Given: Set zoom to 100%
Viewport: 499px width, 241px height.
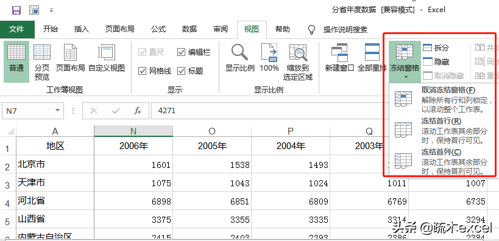Looking at the screenshot, I should 269,58.
